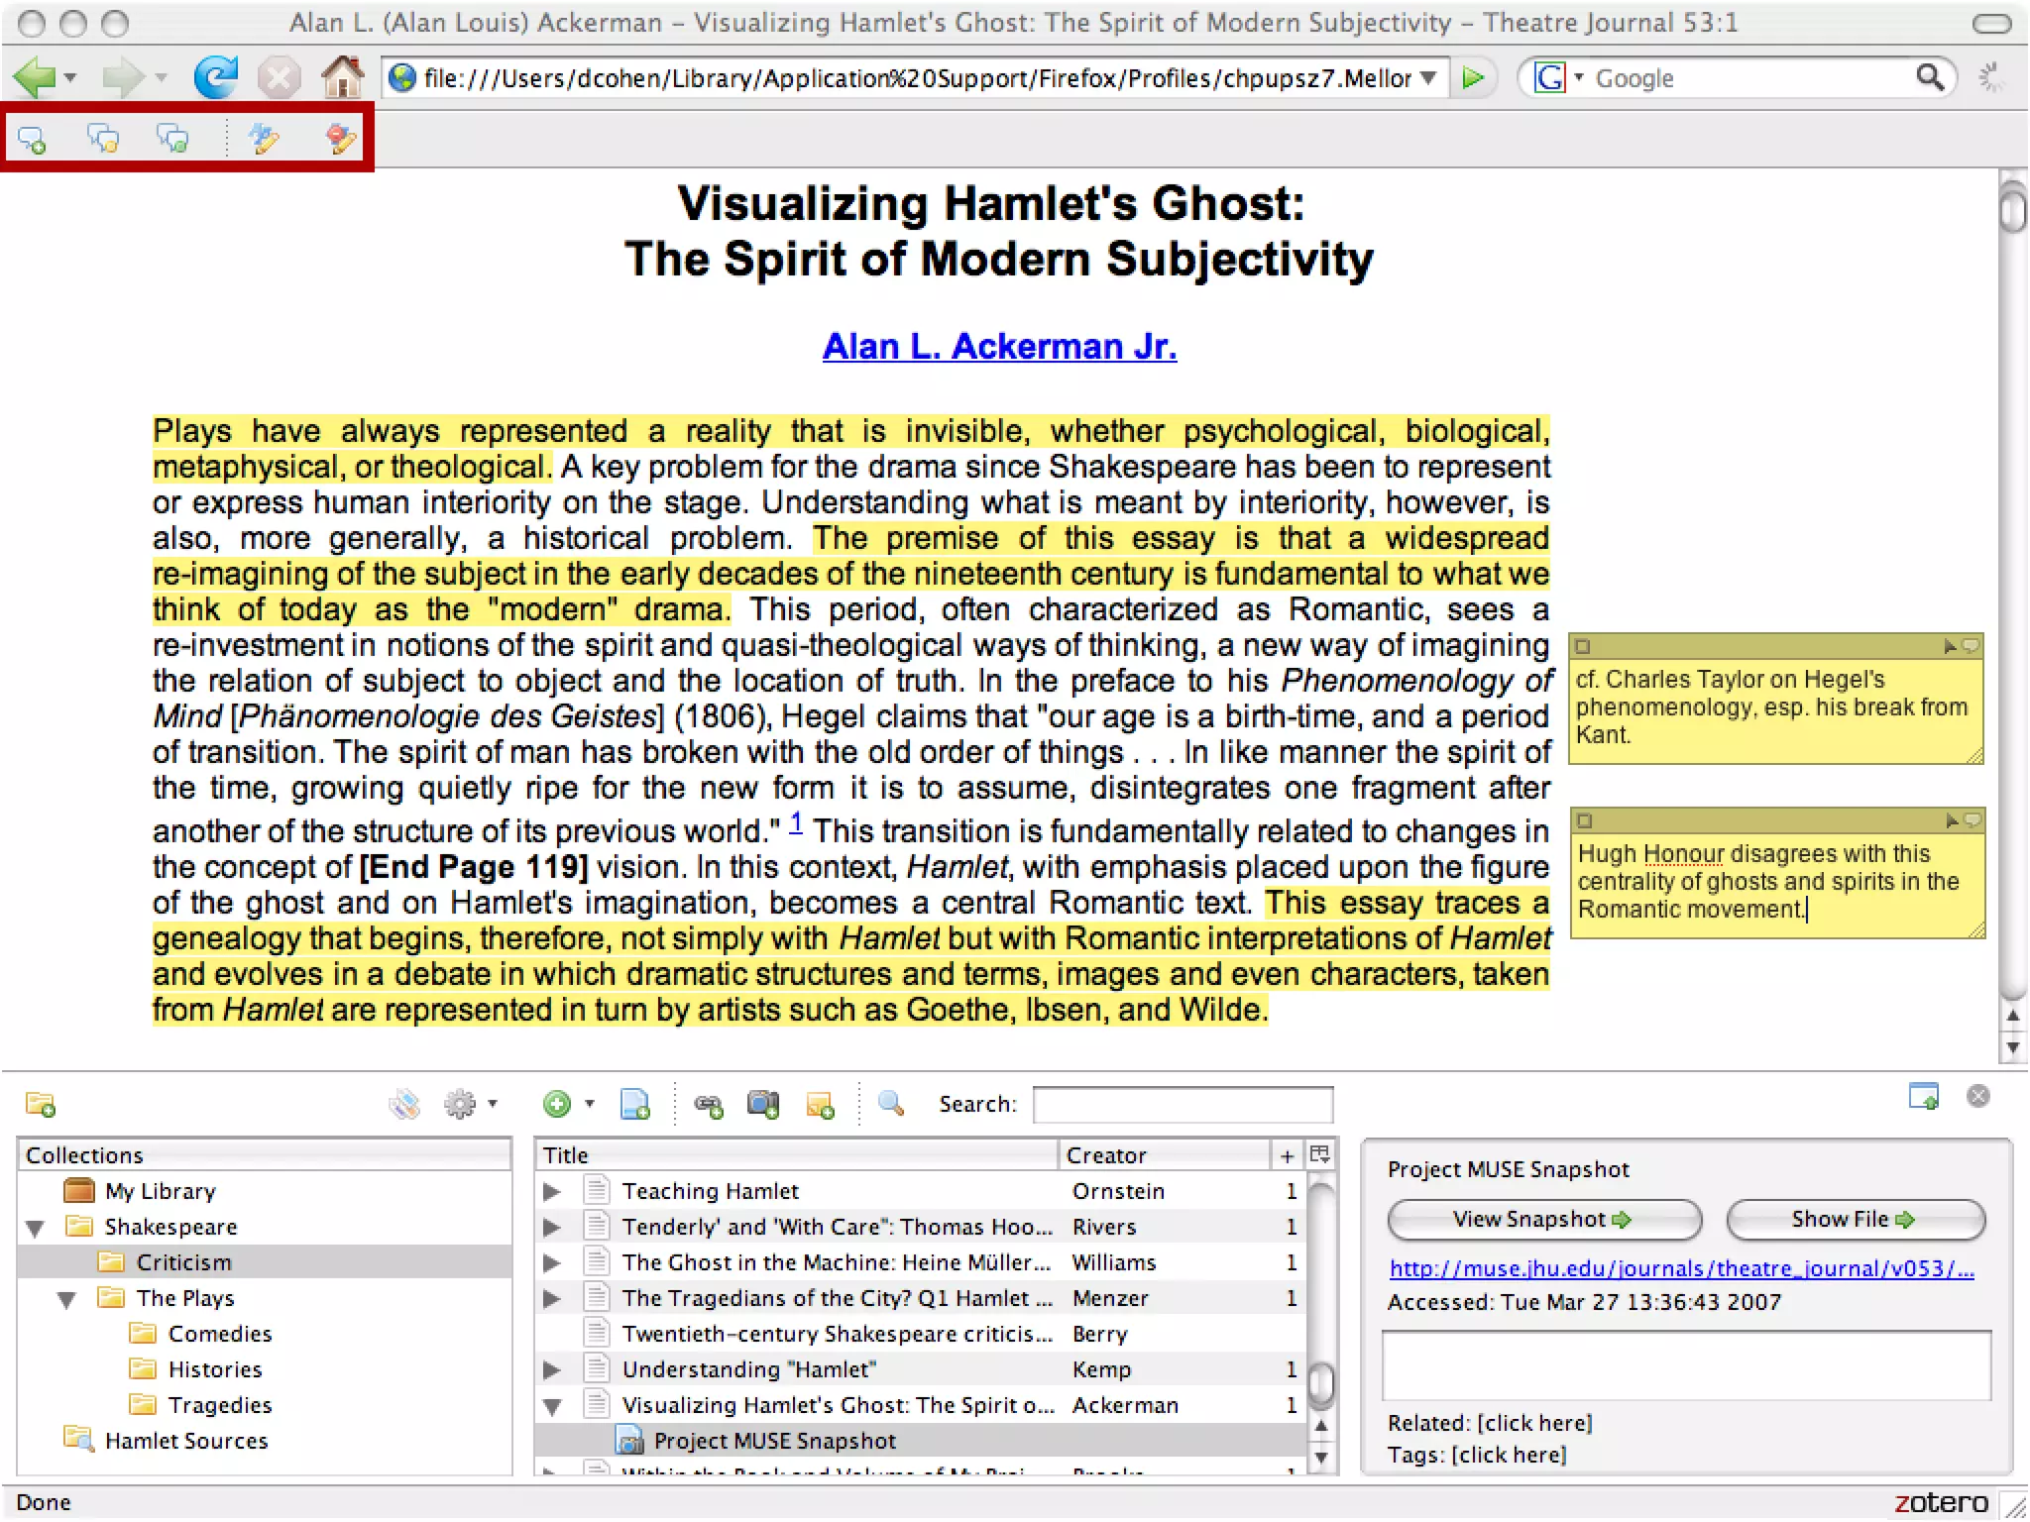Screen dimensions: 2030x1522
Task: Select the Hamlet Sources saved search
Action: coord(185,1441)
